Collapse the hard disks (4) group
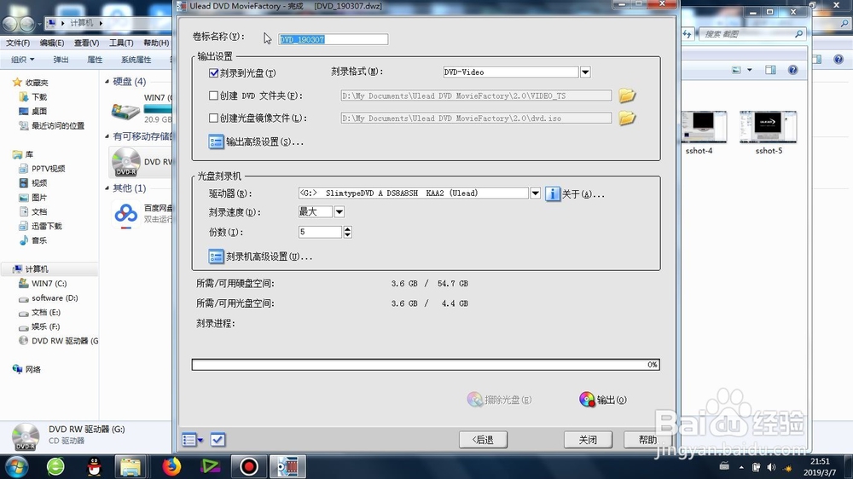Viewport: 853px width, 479px height. [x=107, y=82]
